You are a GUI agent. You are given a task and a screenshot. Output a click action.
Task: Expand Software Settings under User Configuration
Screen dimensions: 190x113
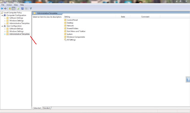[x=5, y=29]
